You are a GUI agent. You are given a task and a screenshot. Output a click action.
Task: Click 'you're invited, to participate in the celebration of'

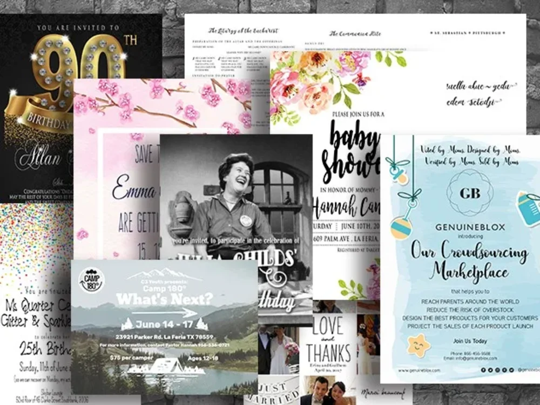(x=237, y=240)
